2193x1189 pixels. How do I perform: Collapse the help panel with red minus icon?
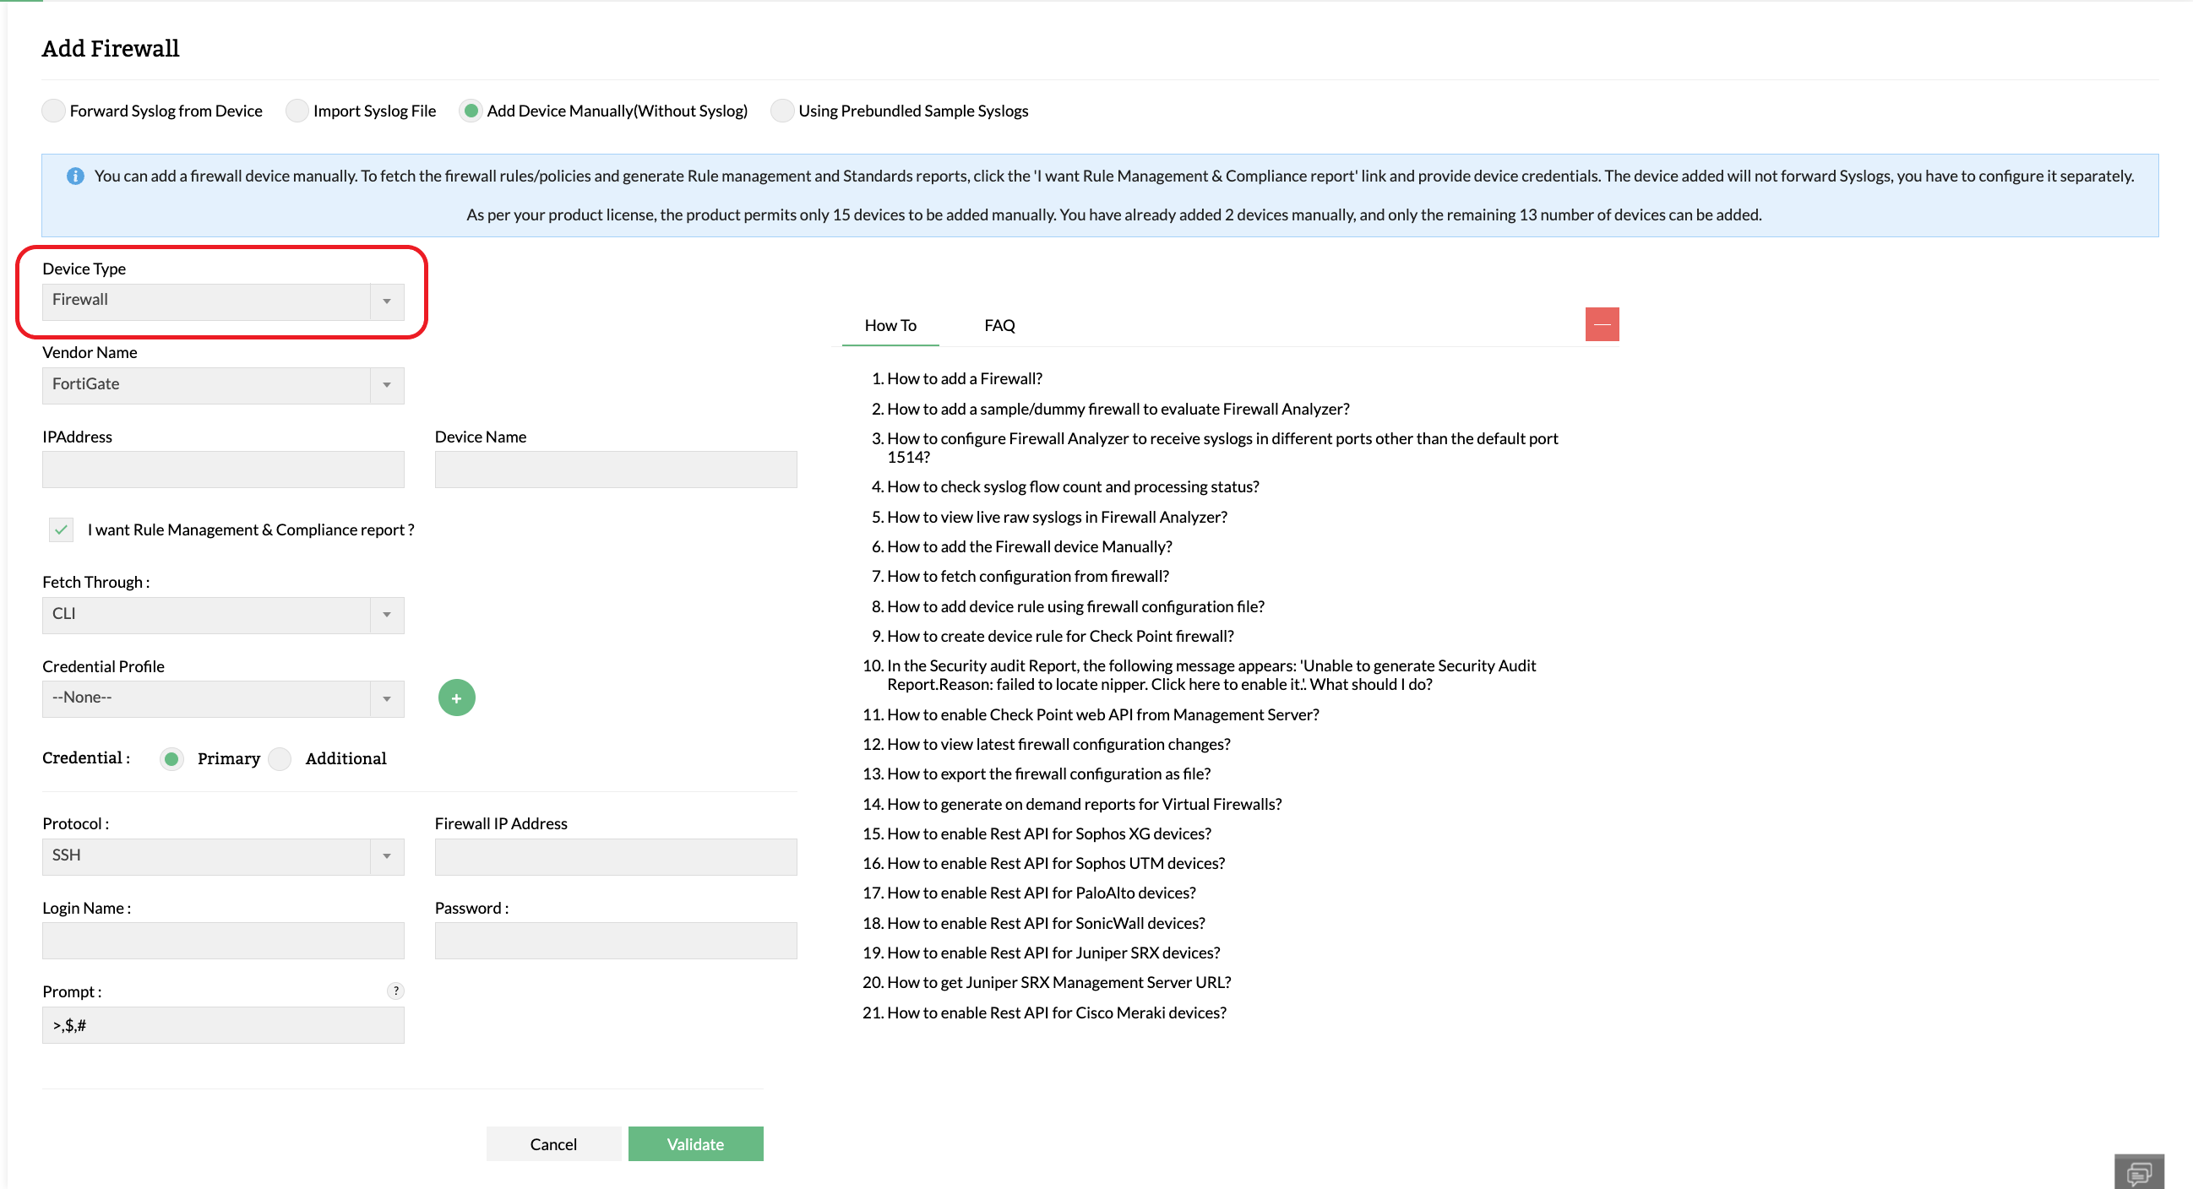point(1602,324)
